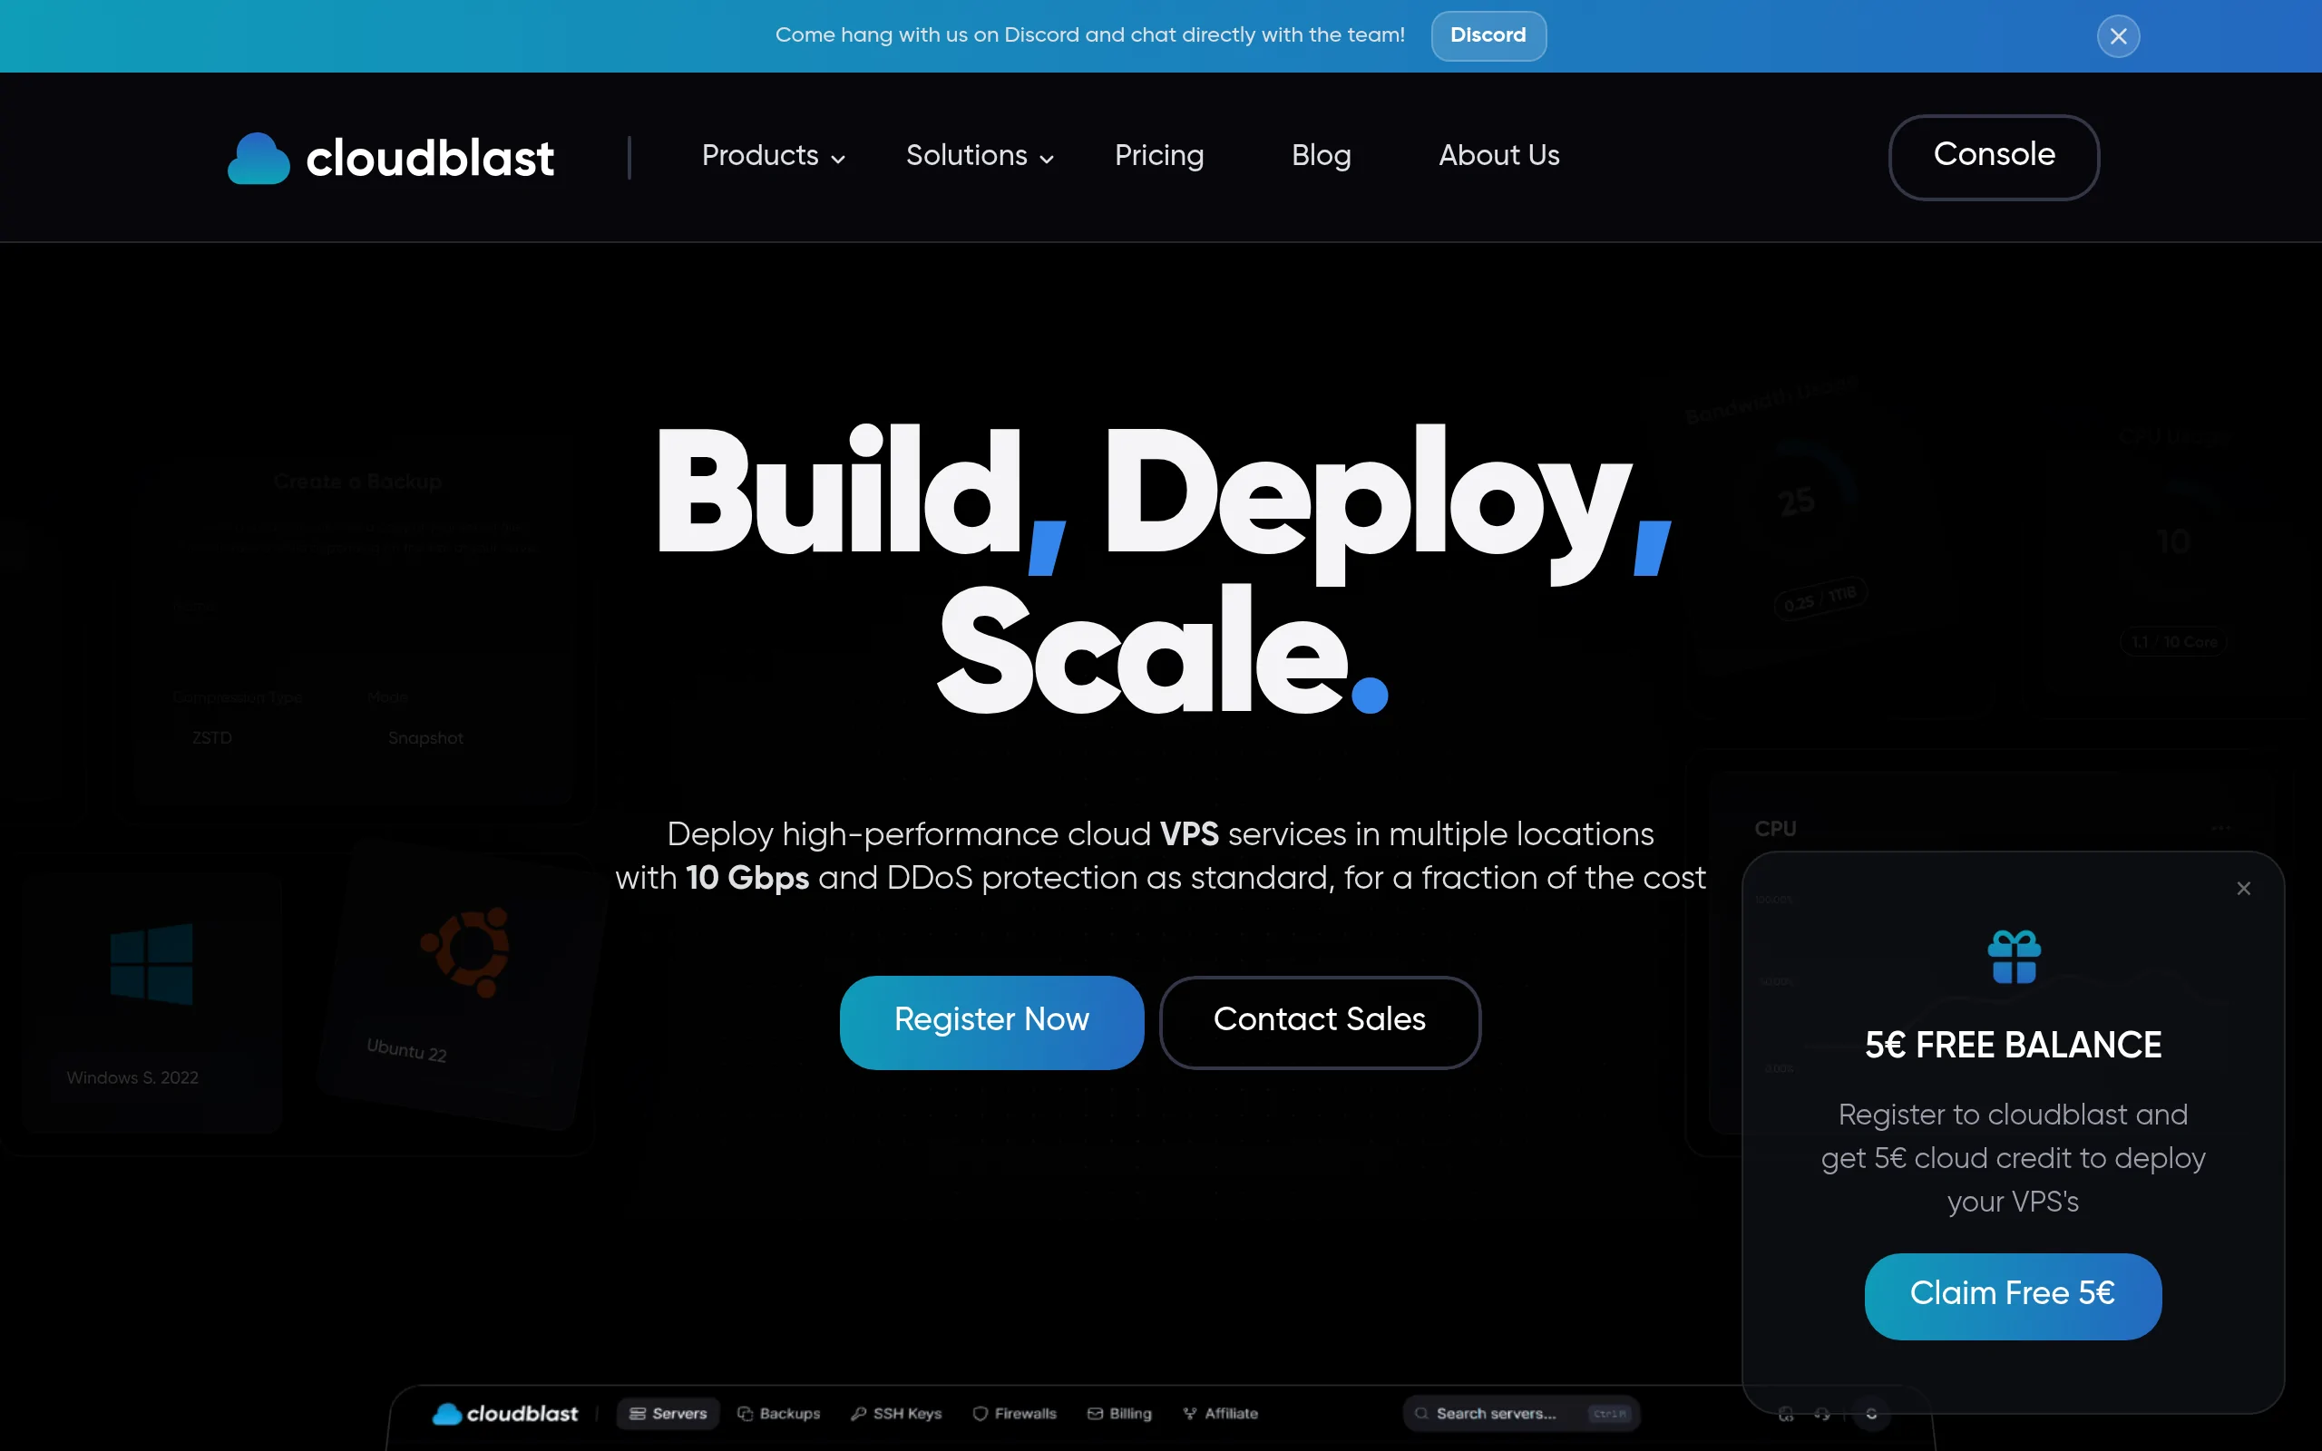Select the Affiliate tab in the dashboard preview
The width and height of the screenshot is (2322, 1451).
[1221, 1414]
